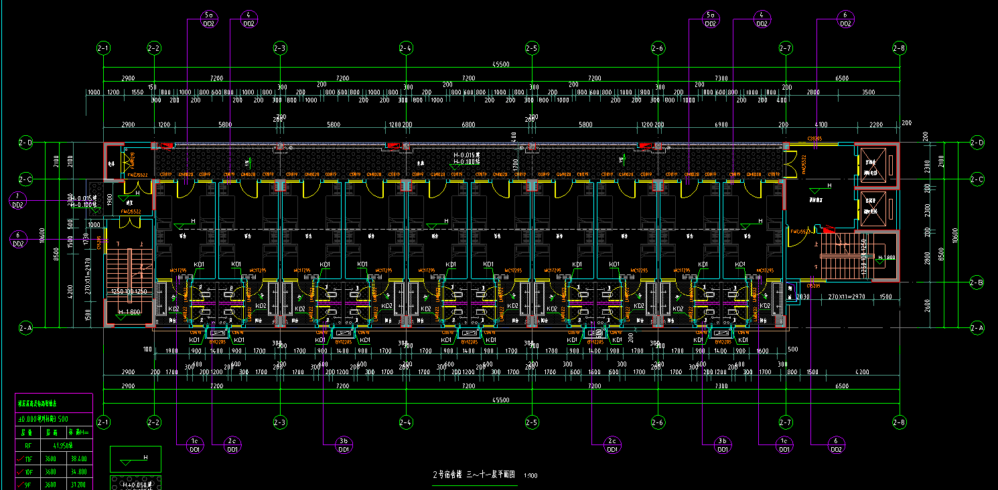Click the 1:100 scale label

point(530,476)
